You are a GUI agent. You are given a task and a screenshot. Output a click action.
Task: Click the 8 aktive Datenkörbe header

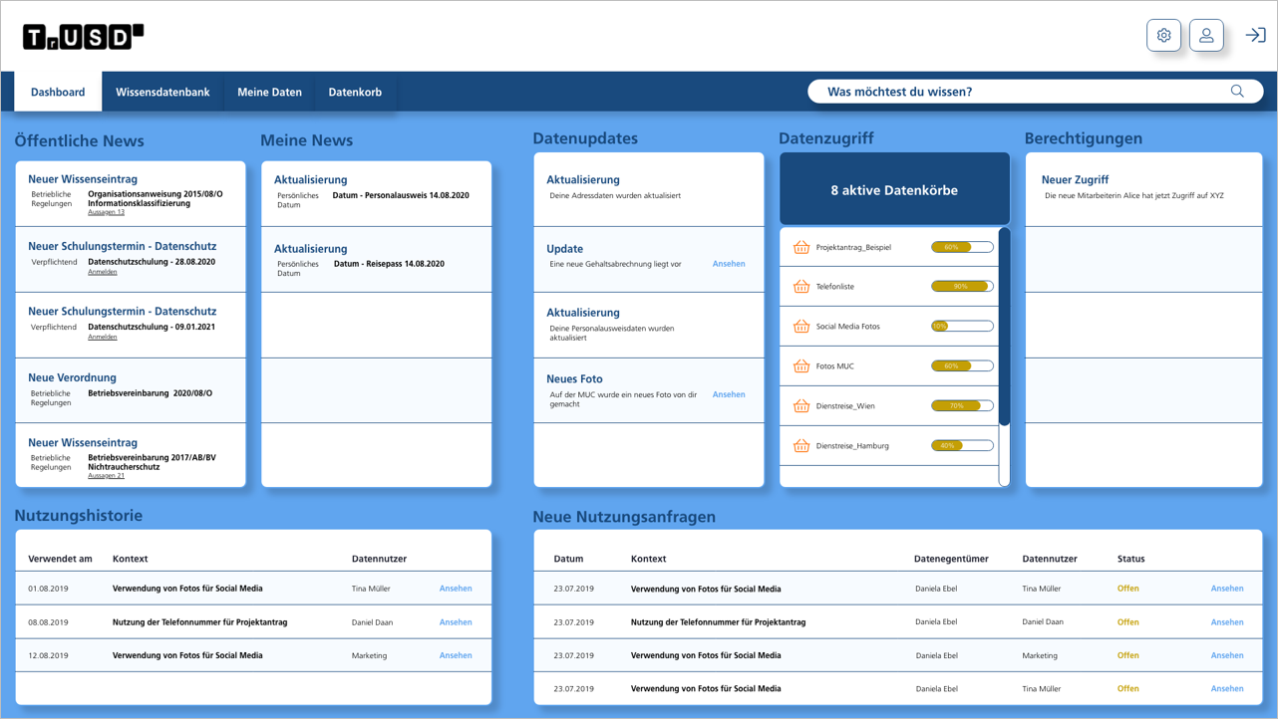point(894,189)
